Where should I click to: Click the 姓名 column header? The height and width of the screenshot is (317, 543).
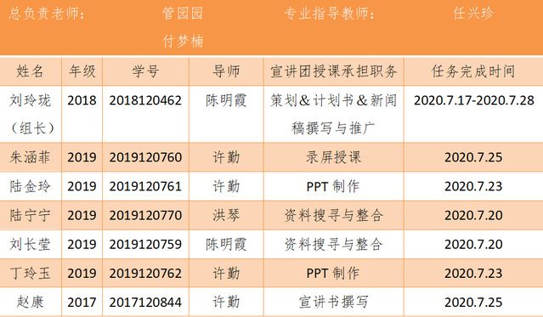pyautogui.click(x=30, y=71)
